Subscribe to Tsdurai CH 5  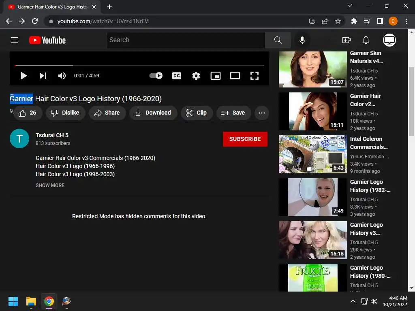[245, 139]
